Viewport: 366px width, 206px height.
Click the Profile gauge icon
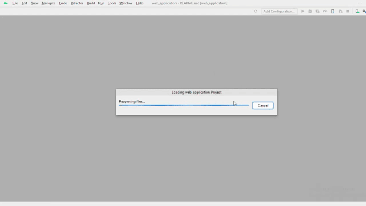tap(325, 11)
